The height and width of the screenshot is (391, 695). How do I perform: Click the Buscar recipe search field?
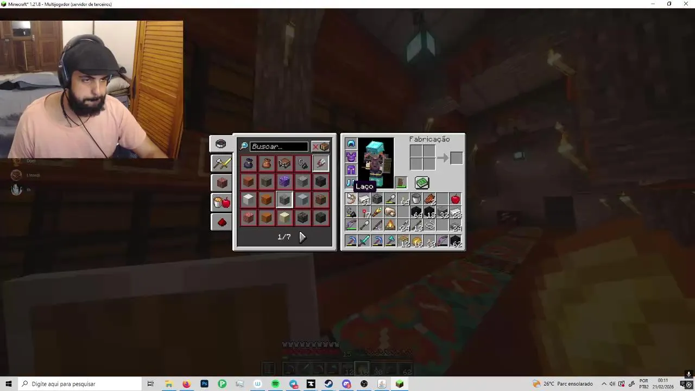click(279, 146)
